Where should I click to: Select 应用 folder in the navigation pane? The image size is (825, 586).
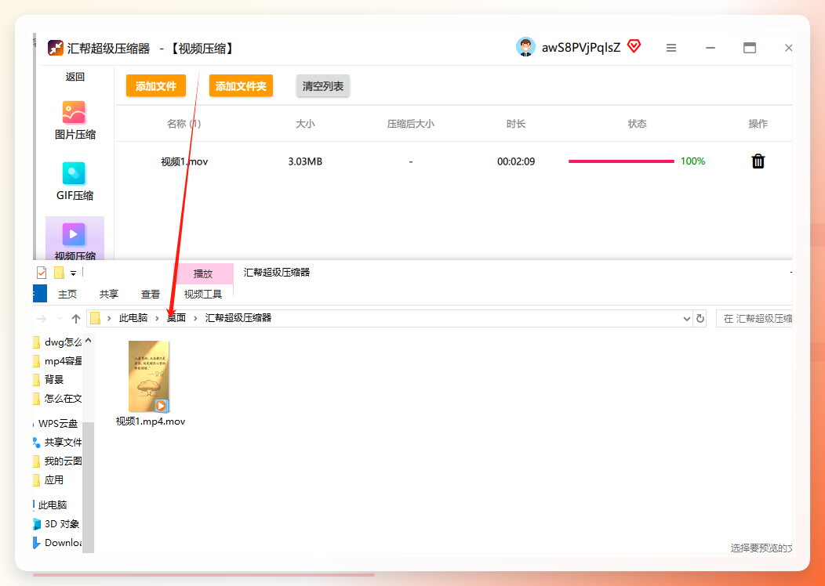(x=49, y=479)
